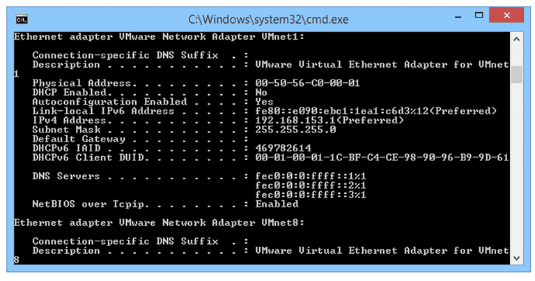Maximize the cmd.exe window
This screenshot has height=281, width=535.
(479, 15)
